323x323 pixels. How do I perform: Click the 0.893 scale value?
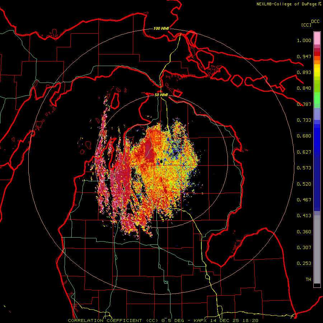tap(304, 72)
